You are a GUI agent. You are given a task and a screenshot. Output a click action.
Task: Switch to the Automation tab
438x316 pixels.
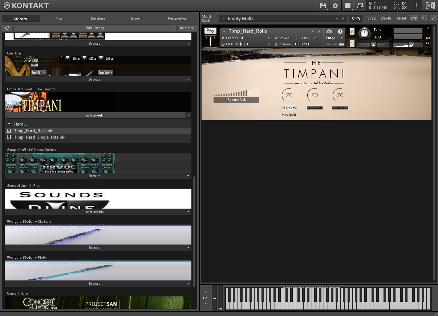pos(177,18)
